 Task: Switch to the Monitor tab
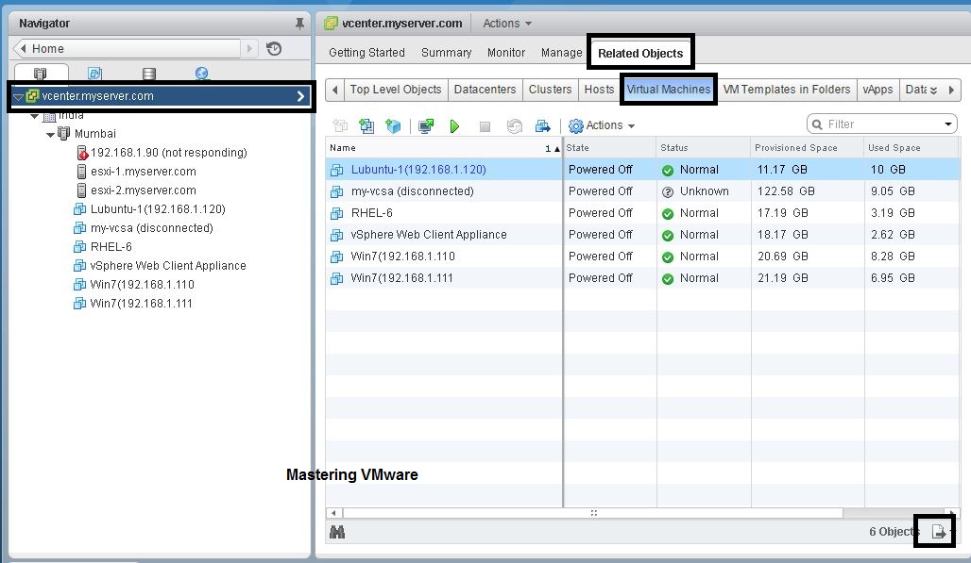(x=505, y=53)
